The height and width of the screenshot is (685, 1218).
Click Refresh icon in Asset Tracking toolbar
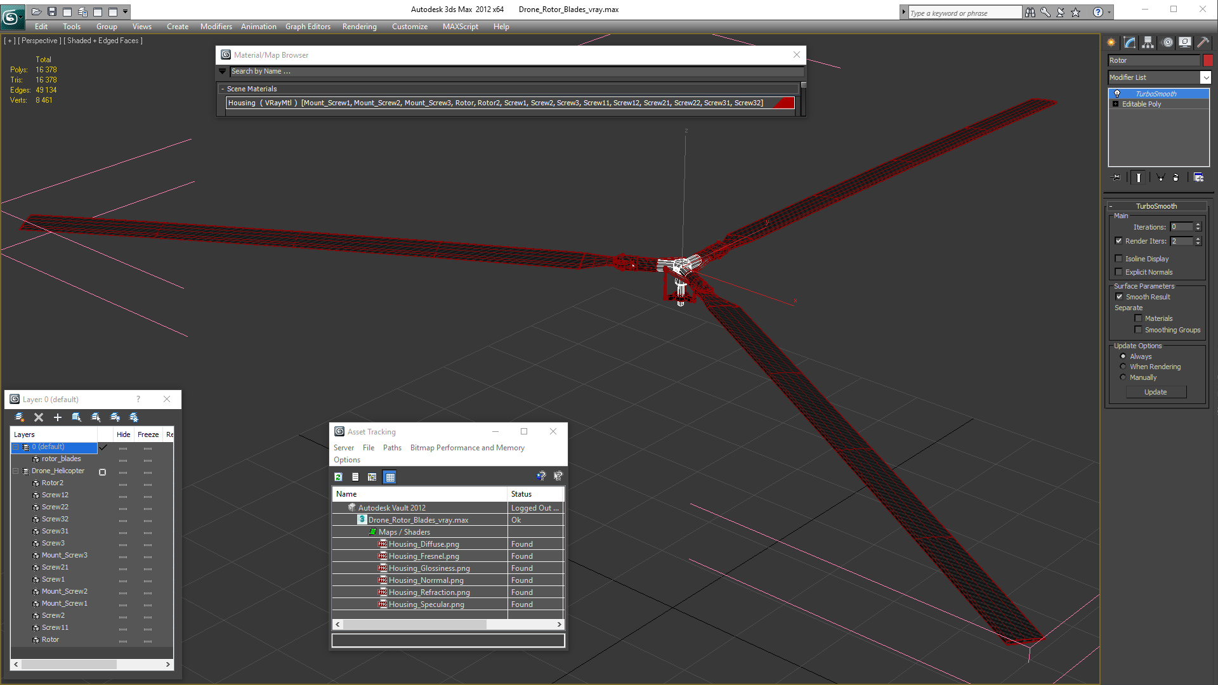338,477
